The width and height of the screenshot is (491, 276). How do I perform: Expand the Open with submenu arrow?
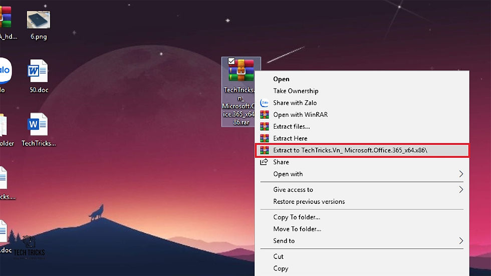click(461, 174)
